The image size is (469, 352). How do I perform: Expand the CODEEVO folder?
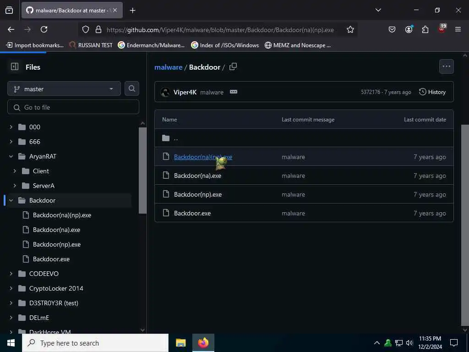point(11,274)
